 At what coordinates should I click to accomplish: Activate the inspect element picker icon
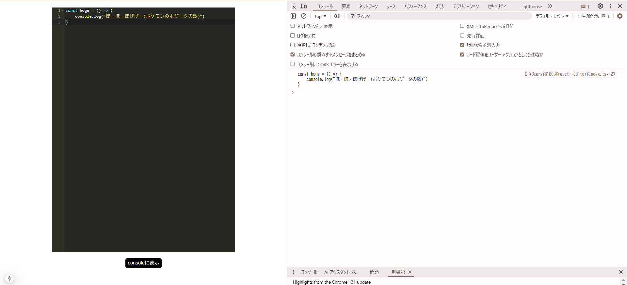point(293,6)
